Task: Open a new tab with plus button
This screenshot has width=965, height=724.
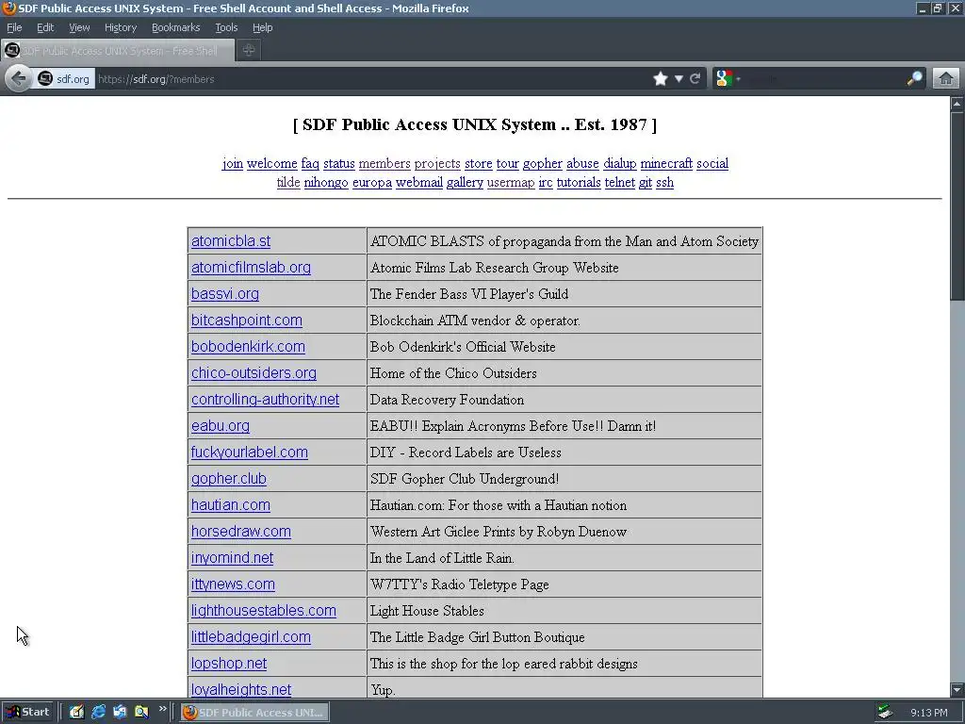Action: pos(248,51)
